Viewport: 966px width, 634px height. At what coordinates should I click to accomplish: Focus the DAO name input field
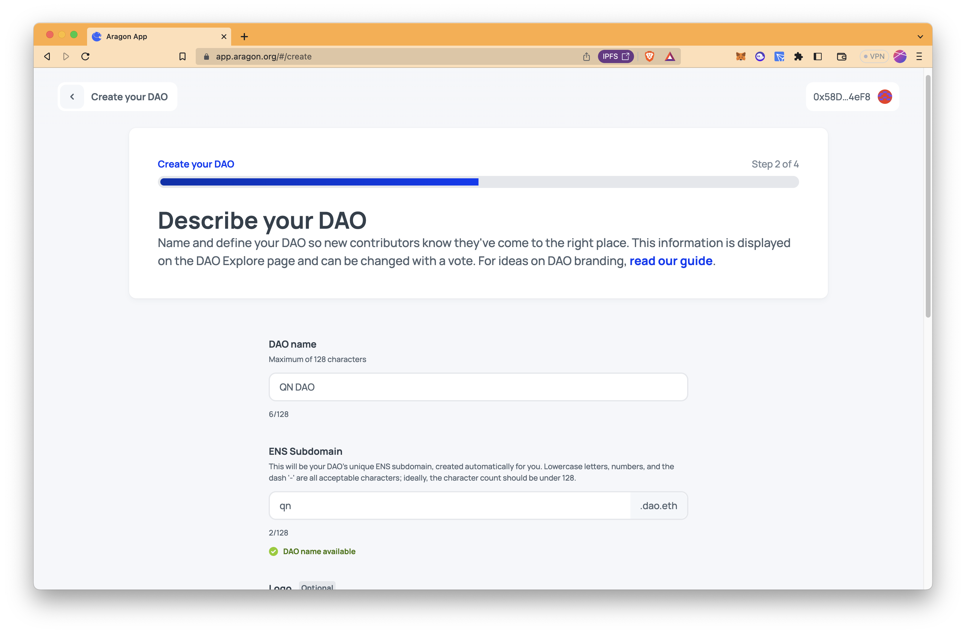(x=478, y=387)
